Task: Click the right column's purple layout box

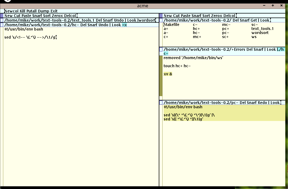Action: (x=161, y=16)
